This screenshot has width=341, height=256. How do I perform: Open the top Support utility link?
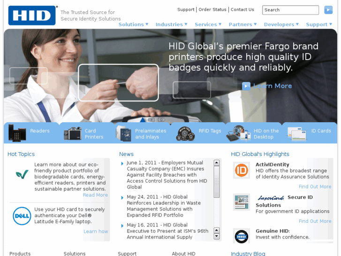(x=186, y=9)
